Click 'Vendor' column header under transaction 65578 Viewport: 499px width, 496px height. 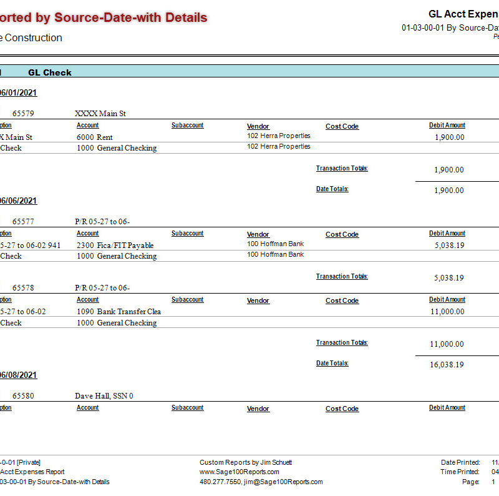coord(258,301)
